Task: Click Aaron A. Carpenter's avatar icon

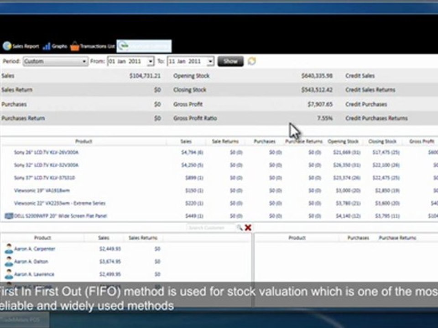Action: click(9, 249)
